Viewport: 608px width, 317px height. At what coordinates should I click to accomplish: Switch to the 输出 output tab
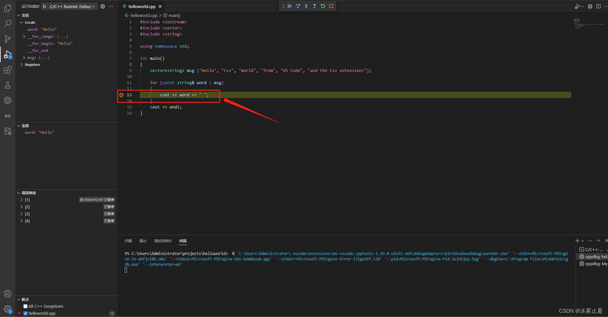(143, 241)
